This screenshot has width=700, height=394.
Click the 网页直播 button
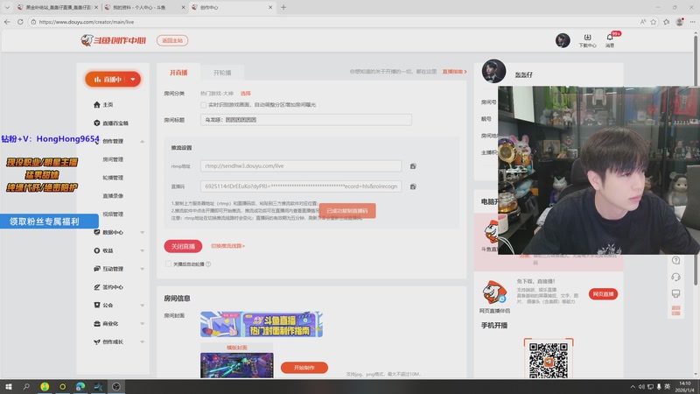603,294
